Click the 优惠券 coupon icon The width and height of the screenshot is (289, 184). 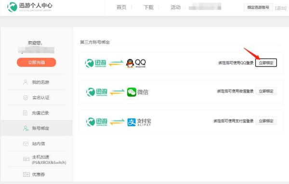click(x=26, y=174)
